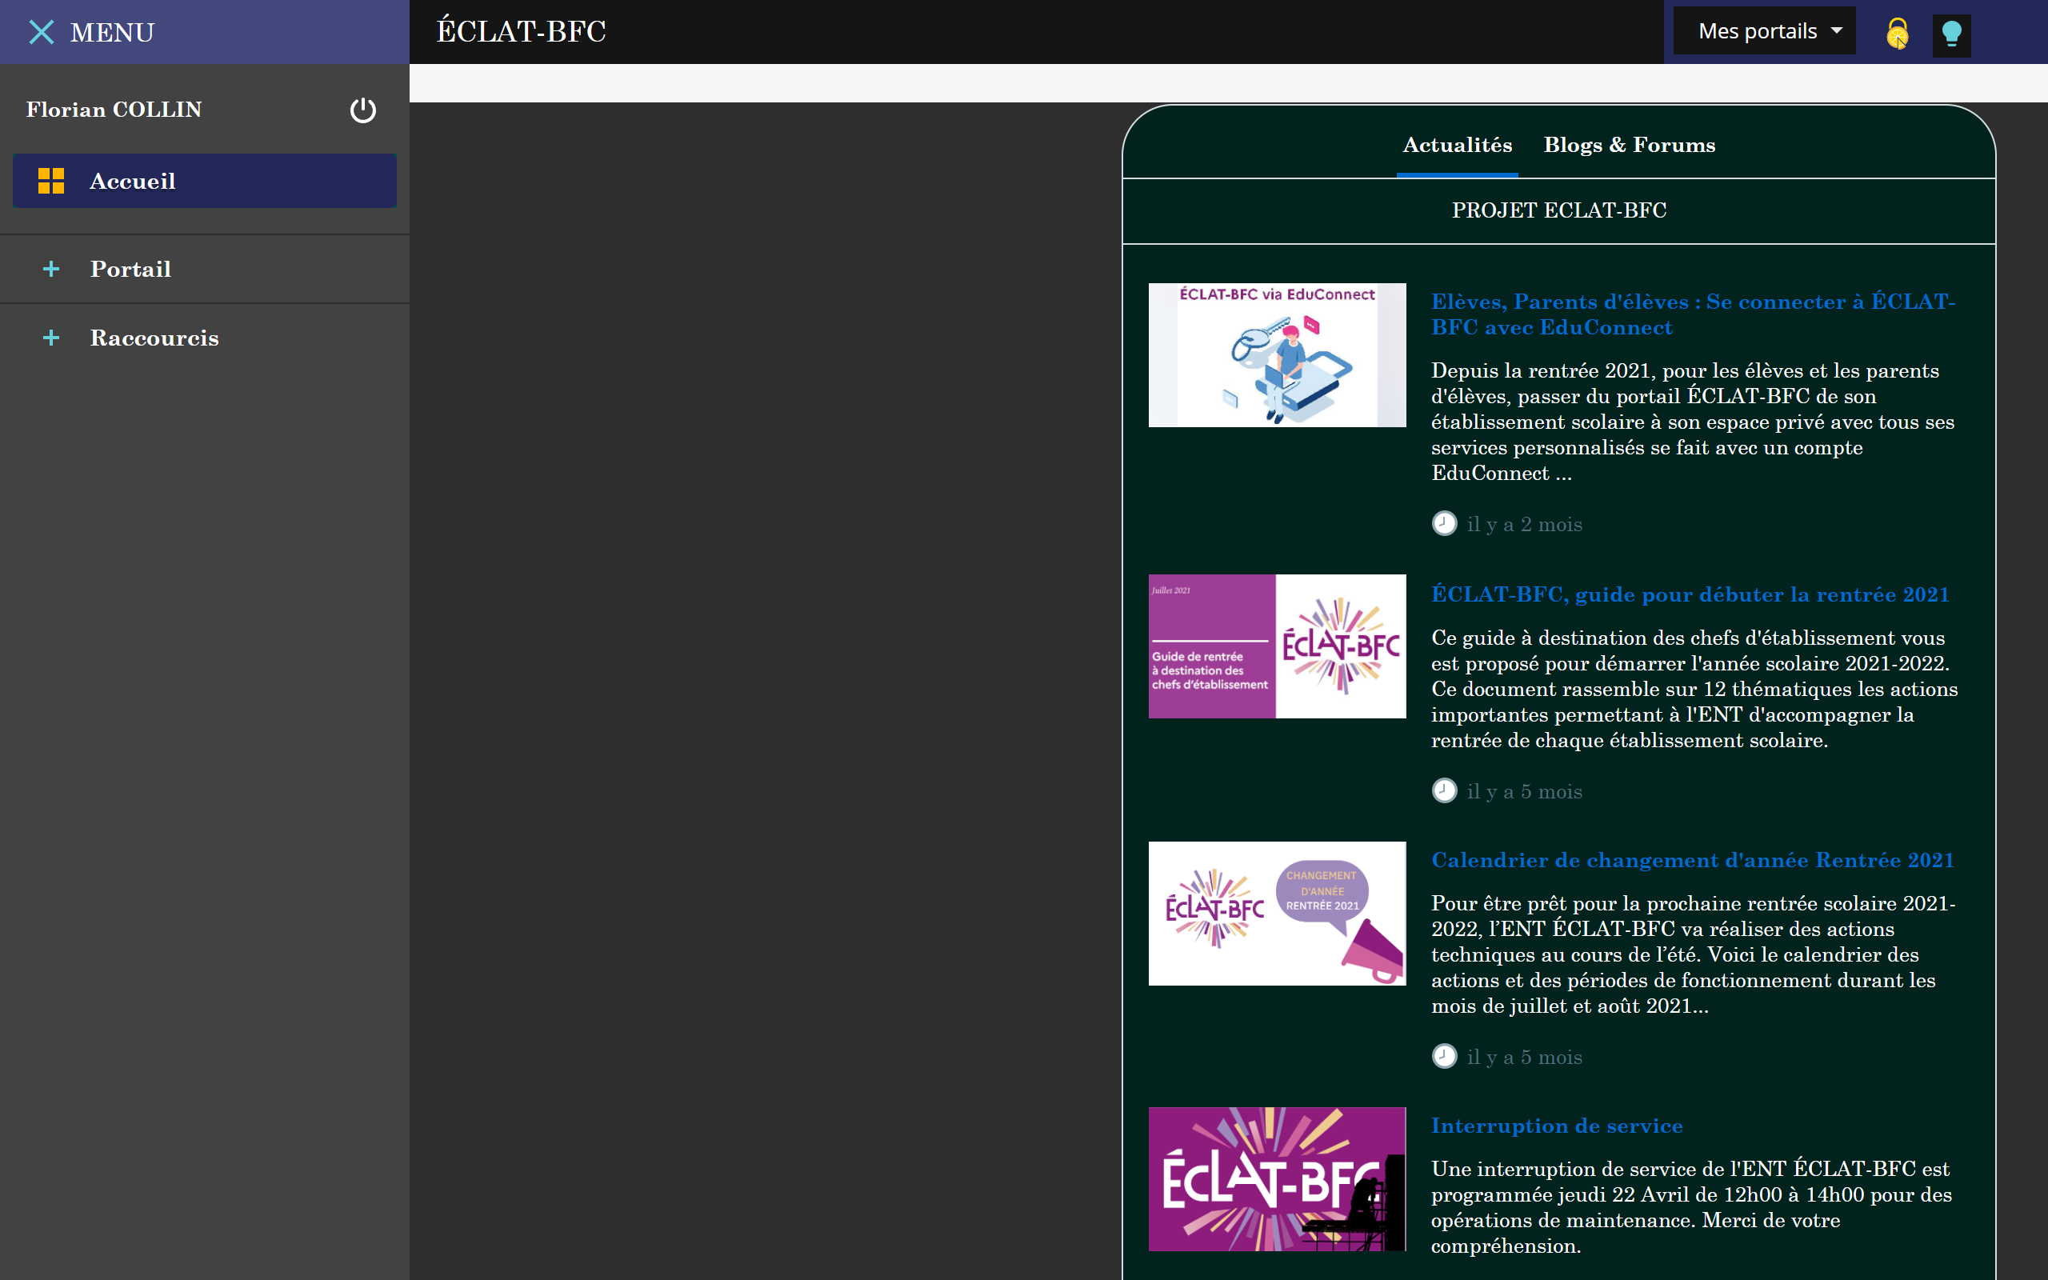Click the guide de rentrée summary paragraph

(1694, 689)
